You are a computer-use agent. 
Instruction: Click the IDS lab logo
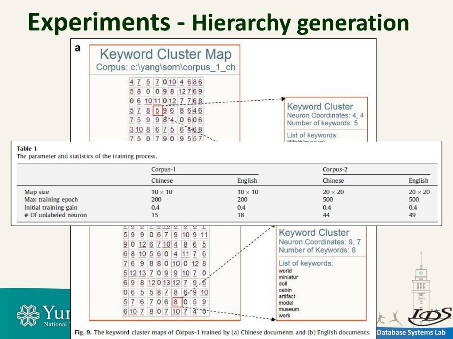430,317
